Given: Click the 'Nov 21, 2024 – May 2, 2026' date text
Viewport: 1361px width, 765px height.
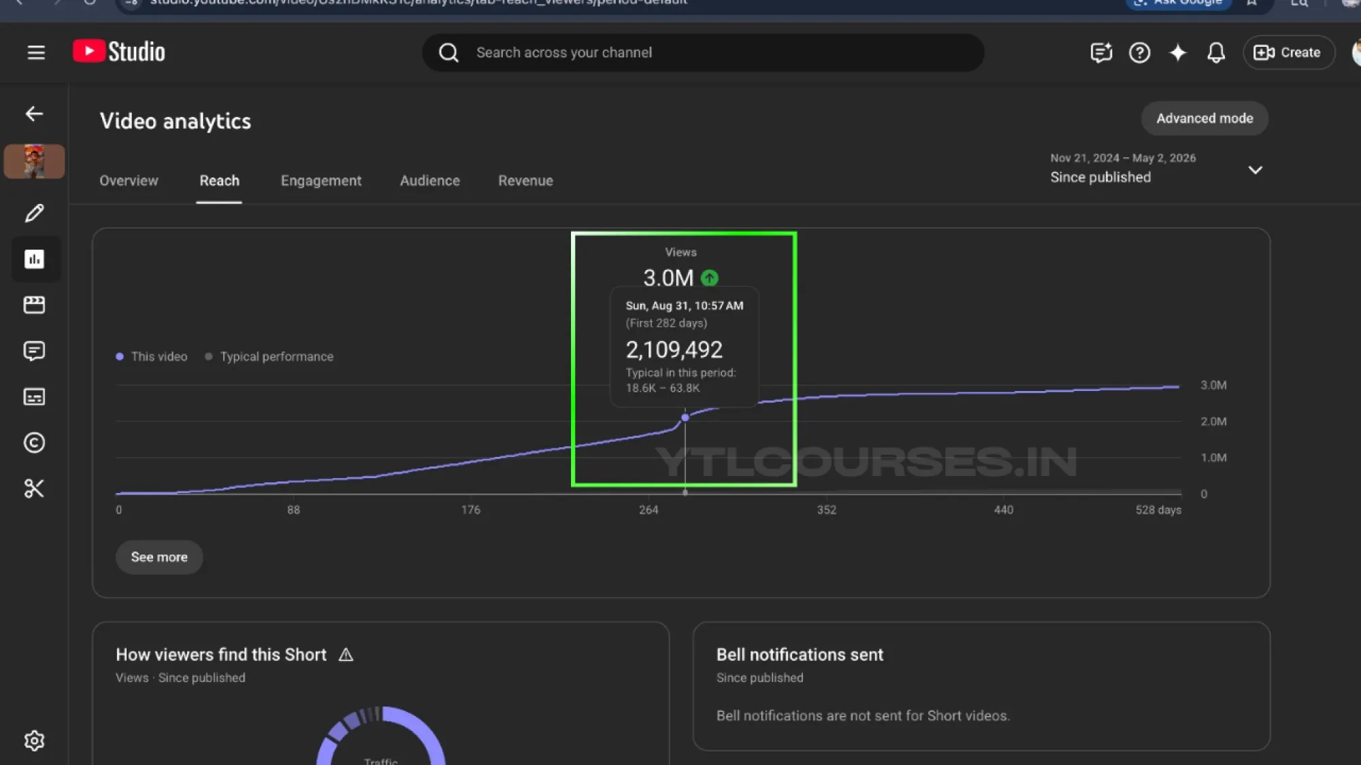Looking at the screenshot, I should tap(1123, 158).
